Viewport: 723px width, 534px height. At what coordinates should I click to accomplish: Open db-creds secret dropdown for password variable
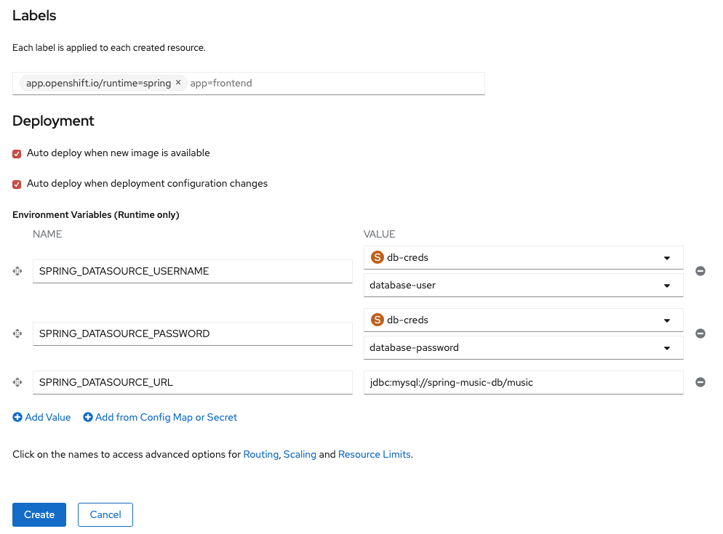click(x=522, y=320)
